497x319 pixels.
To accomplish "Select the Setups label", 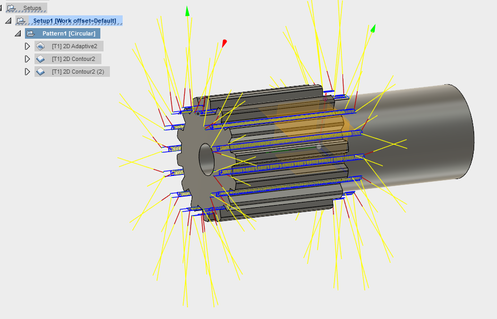I will click(31, 8).
